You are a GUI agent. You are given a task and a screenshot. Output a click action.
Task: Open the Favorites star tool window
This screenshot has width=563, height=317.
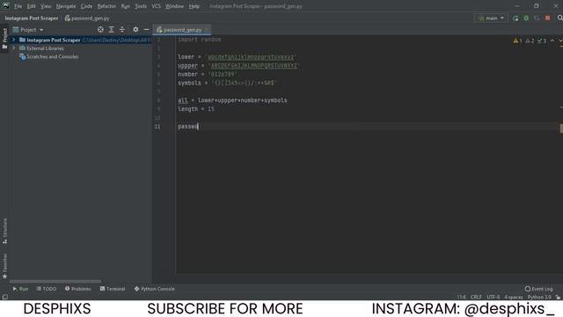[4, 266]
